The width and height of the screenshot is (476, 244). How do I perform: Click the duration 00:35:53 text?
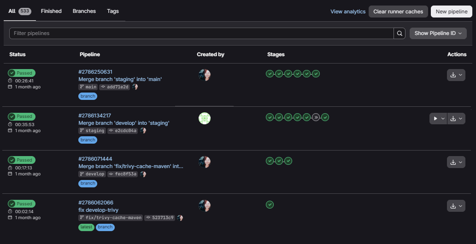pos(24,124)
